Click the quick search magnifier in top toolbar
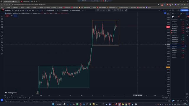Screen dimensions: 189x106 point(170,10)
